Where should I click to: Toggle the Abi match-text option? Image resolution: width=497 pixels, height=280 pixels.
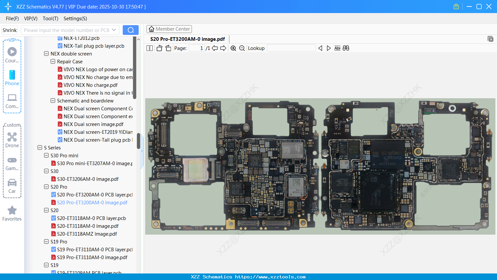(337, 48)
